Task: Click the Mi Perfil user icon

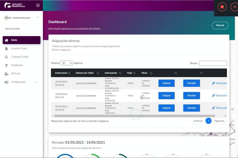Action: (6, 74)
